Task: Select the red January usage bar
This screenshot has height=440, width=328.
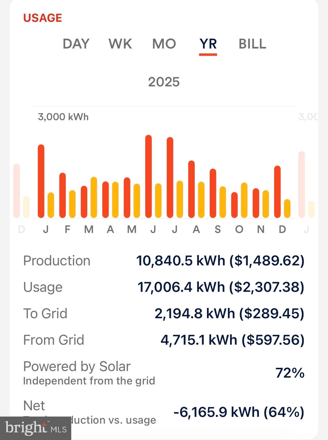Action: [41, 181]
